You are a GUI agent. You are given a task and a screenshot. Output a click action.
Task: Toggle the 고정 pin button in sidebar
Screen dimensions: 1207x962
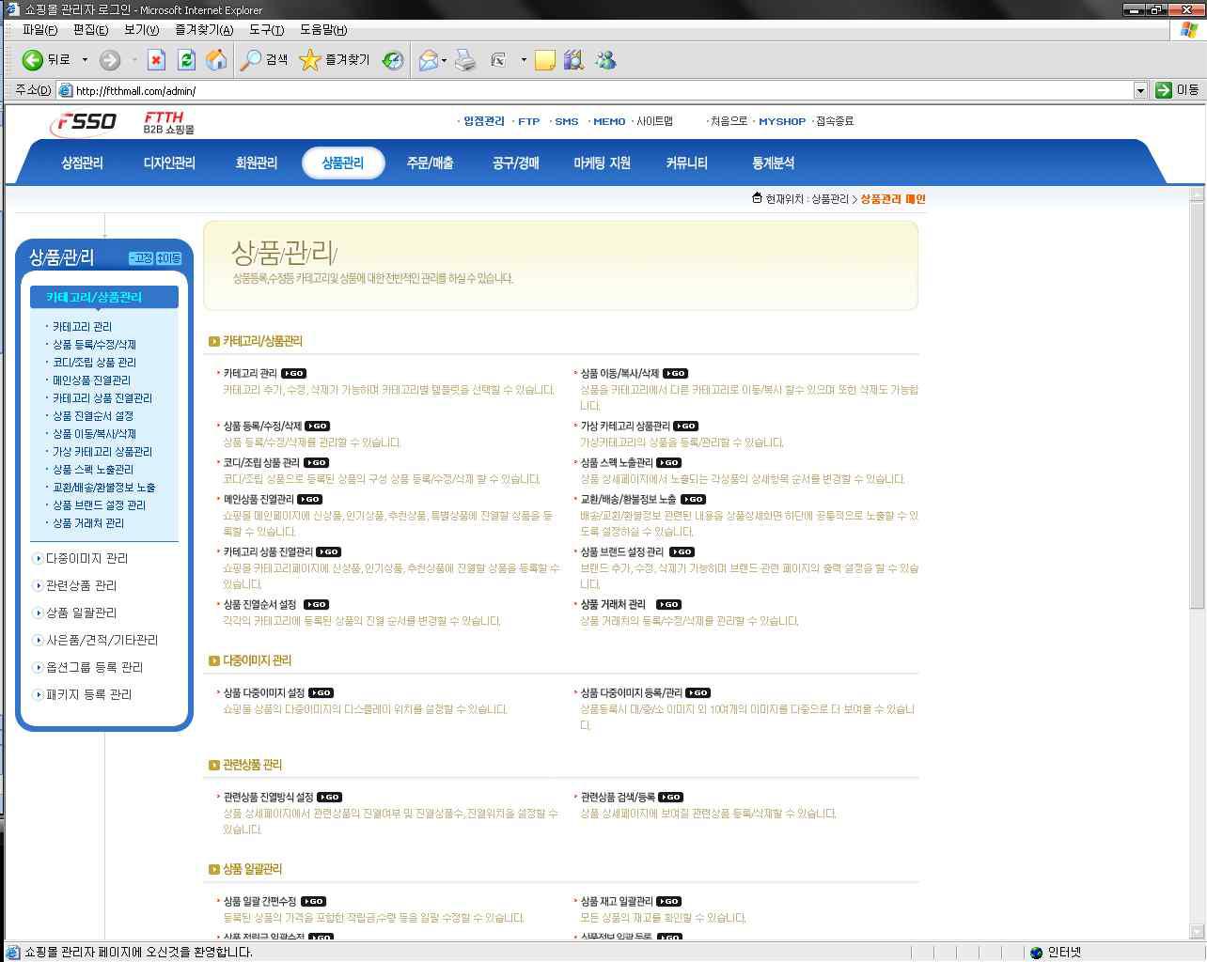[141, 258]
